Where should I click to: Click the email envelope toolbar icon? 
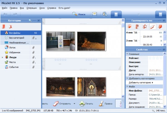(95, 14)
